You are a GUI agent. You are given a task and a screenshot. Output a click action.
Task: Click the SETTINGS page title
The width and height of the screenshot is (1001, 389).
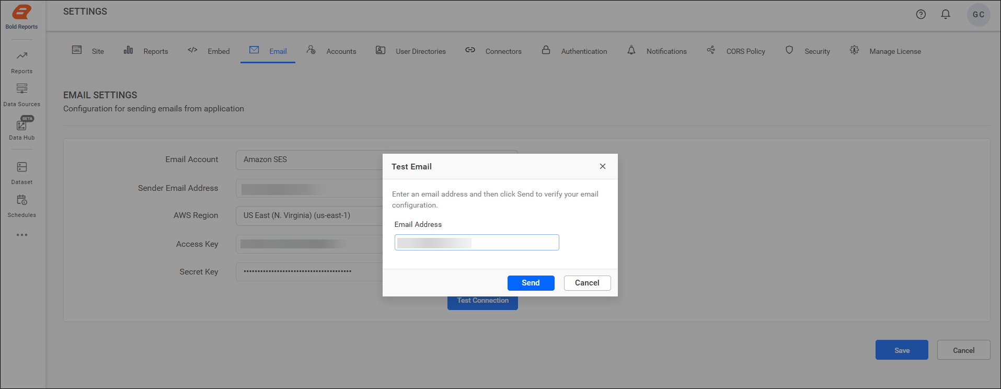(85, 12)
